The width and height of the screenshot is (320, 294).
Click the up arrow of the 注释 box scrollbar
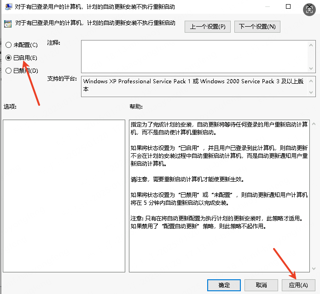click(x=311, y=45)
